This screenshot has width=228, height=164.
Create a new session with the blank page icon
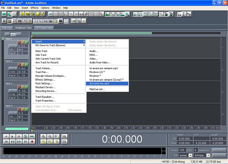pyautogui.click(x=22, y=14)
